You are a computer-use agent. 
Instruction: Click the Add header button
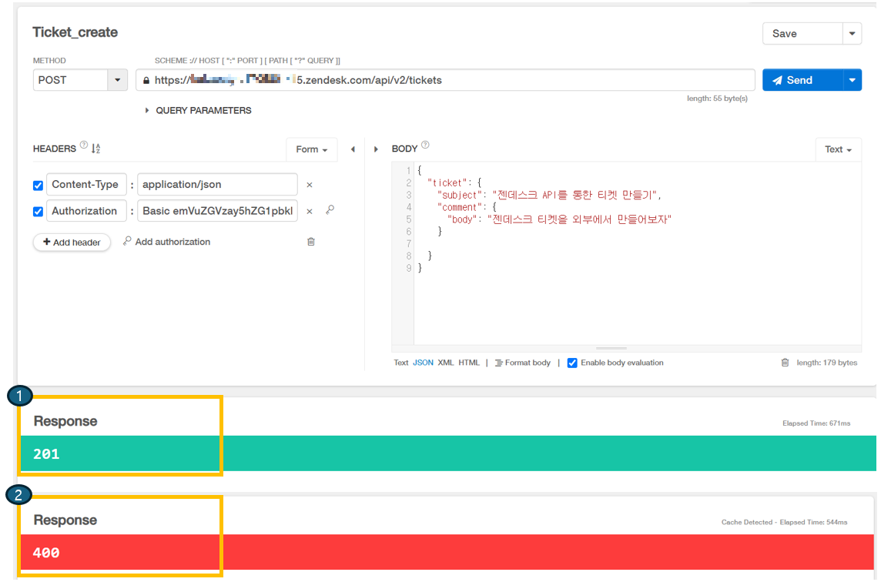coord(72,242)
